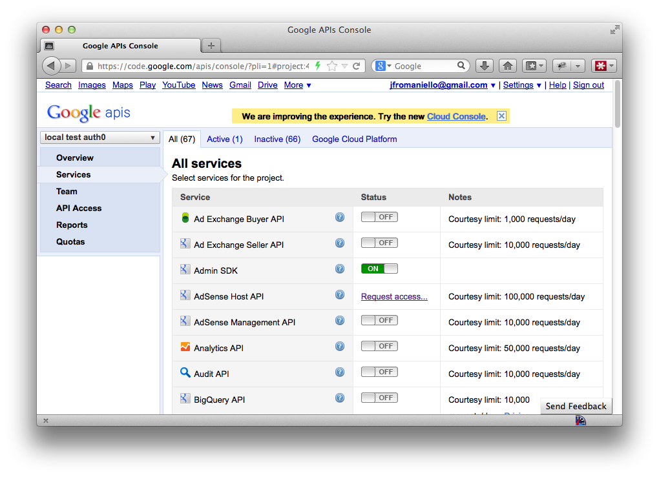This screenshot has width=659, height=477.
Task: Open Quotas in the sidebar
Action: pos(70,242)
